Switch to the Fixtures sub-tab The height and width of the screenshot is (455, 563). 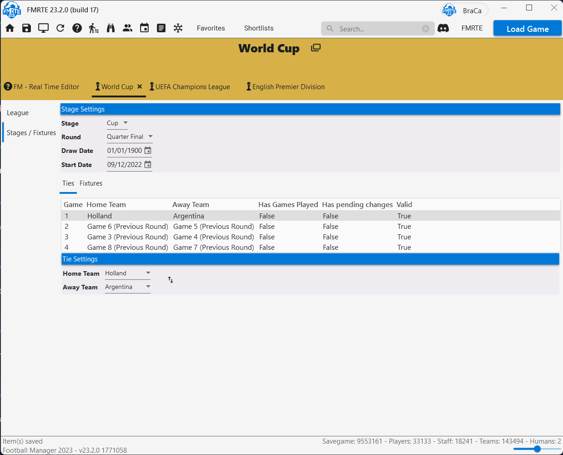coord(91,183)
